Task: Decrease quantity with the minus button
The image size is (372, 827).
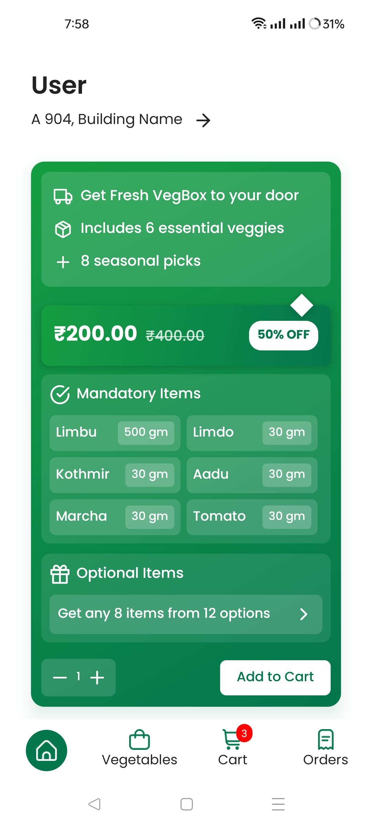Action: click(60, 677)
